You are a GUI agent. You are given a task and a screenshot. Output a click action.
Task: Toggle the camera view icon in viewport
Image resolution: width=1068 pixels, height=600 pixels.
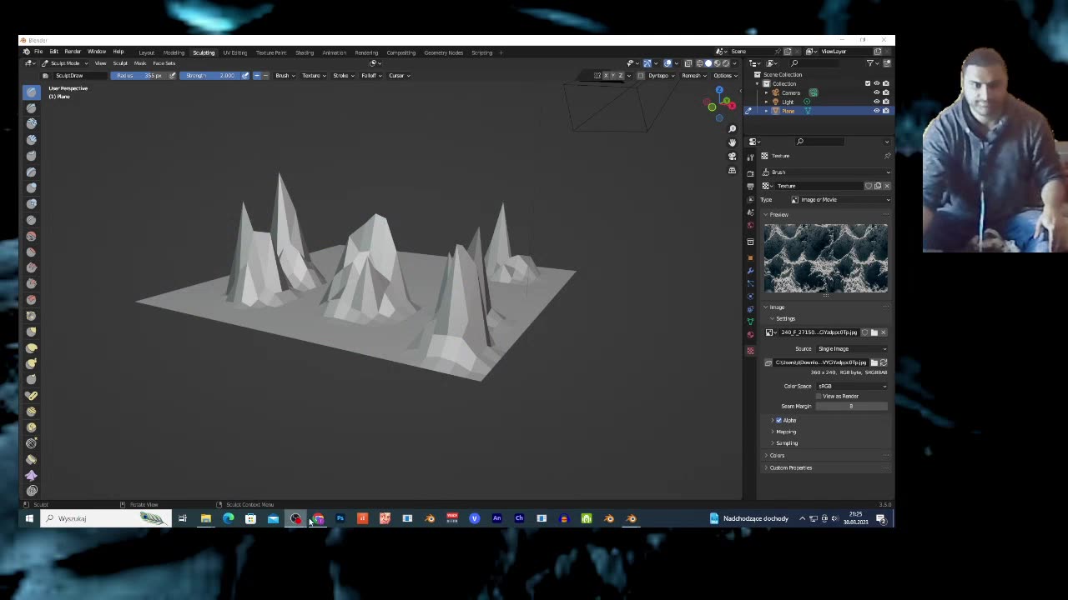click(x=732, y=157)
